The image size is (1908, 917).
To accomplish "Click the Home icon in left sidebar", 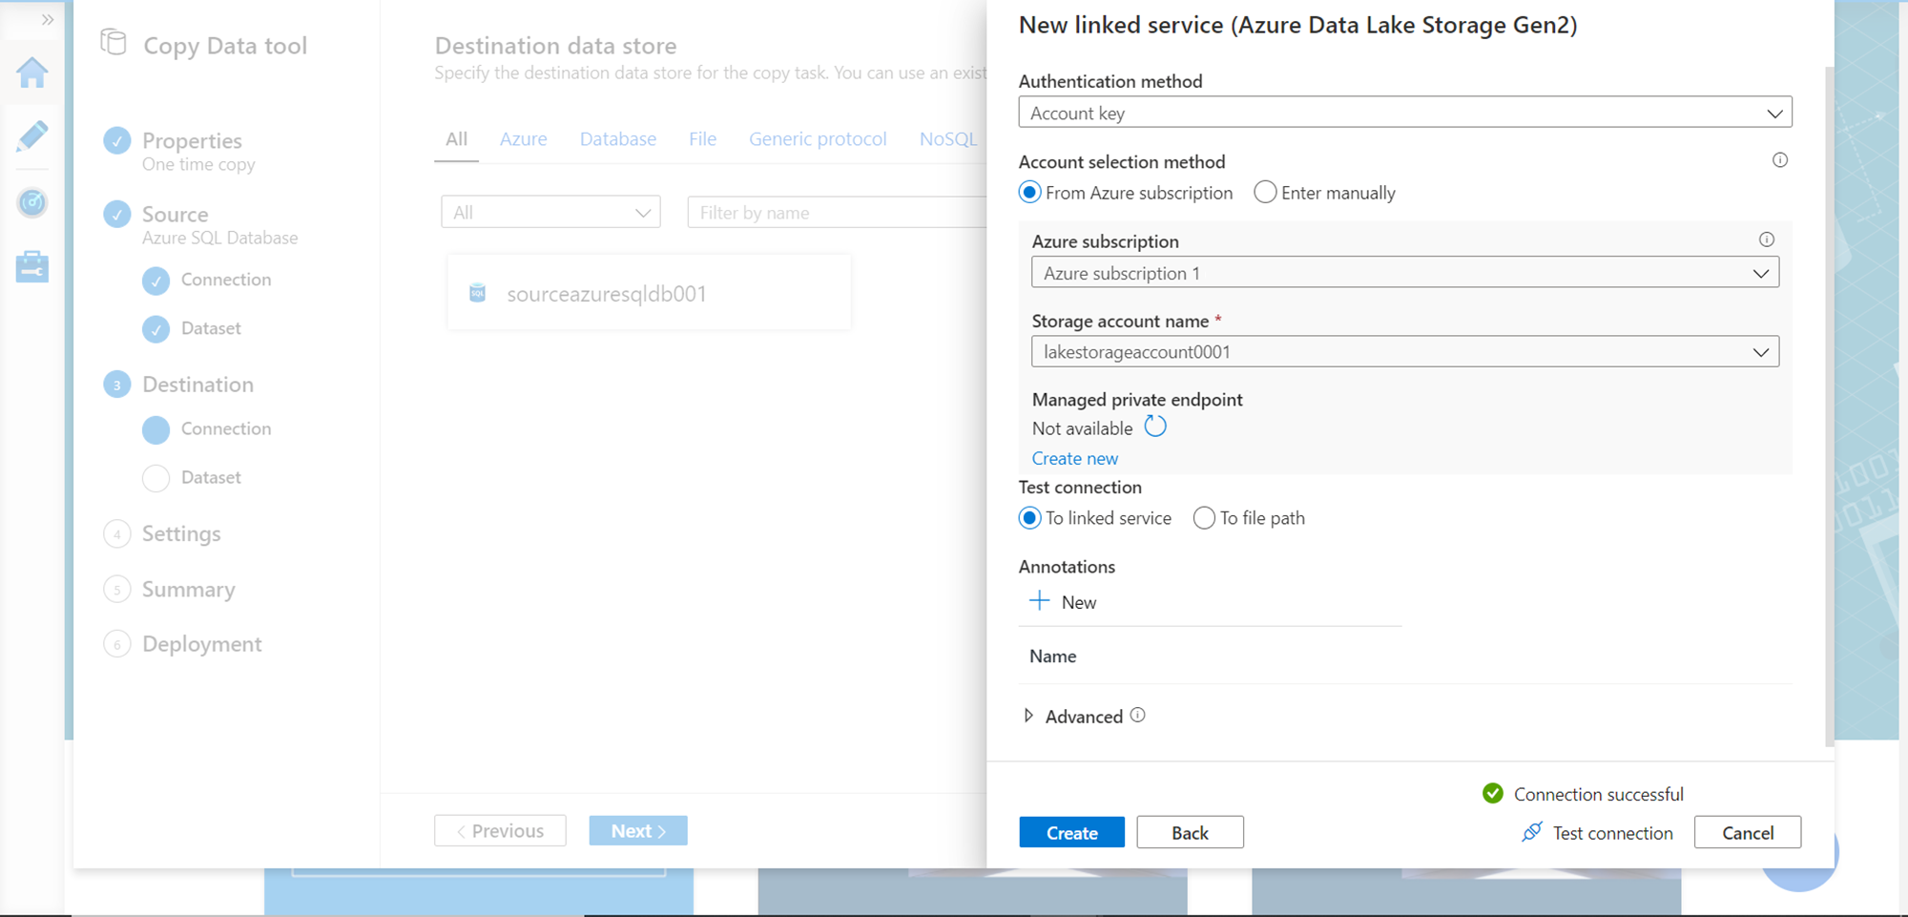I will [32, 73].
